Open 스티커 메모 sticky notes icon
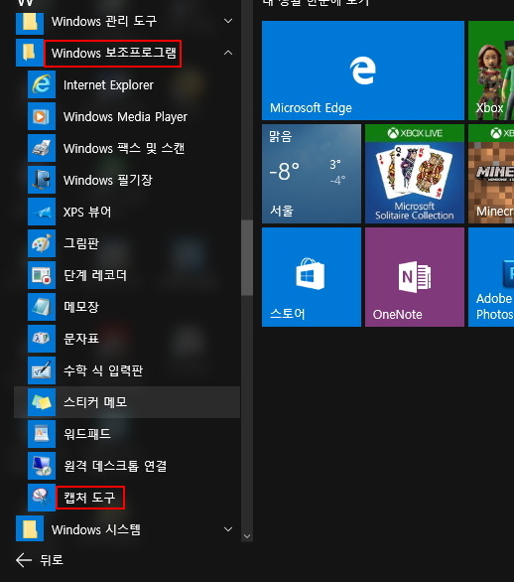This screenshot has height=582, width=514. coord(42,402)
